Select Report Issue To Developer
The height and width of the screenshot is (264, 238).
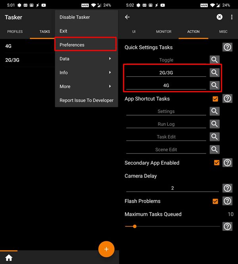[x=86, y=101]
